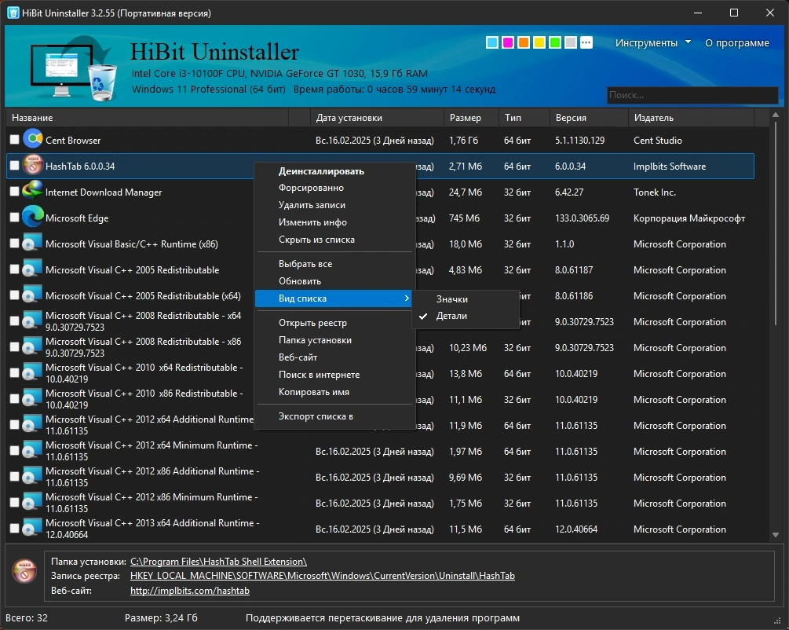Open the HKEY_LOCAL_MACHINE registry entry link
Image resolution: width=789 pixels, height=630 pixels.
point(323,576)
